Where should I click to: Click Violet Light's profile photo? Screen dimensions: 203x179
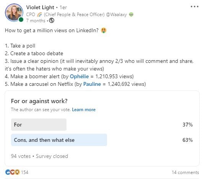tap(14, 13)
